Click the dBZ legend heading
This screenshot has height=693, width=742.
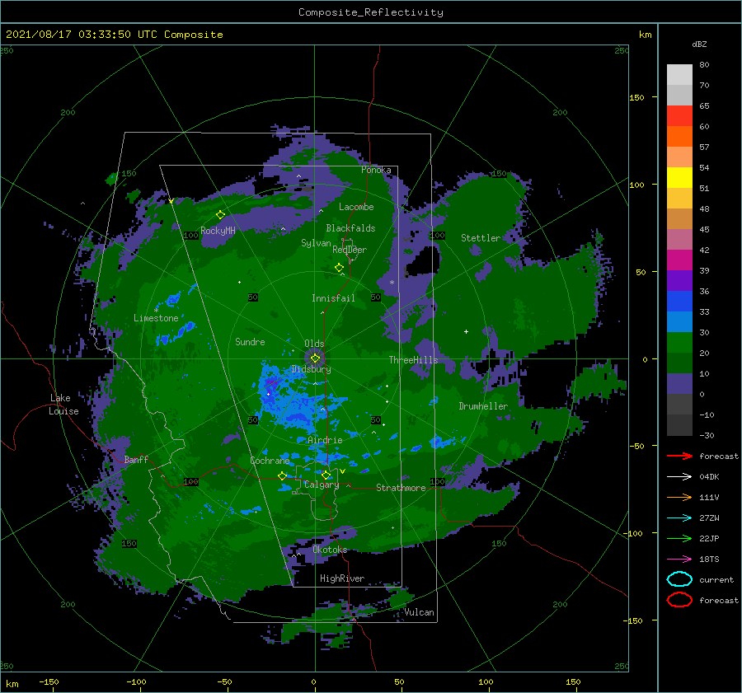coord(699,44)
